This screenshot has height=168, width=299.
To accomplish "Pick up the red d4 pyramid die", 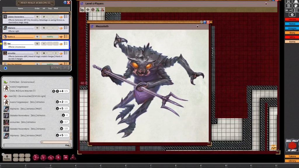I will coord(73,157).
